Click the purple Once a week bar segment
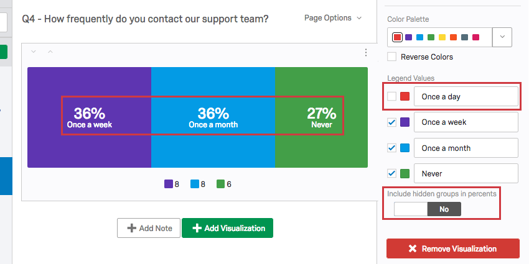 [89, 149]
